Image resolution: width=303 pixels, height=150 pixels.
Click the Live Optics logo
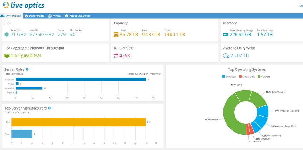click(23, 5)
